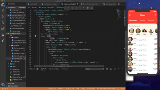Screen dimensions: 160x90
Task: Open the Extensions view
Action: (x=3, y=29)
